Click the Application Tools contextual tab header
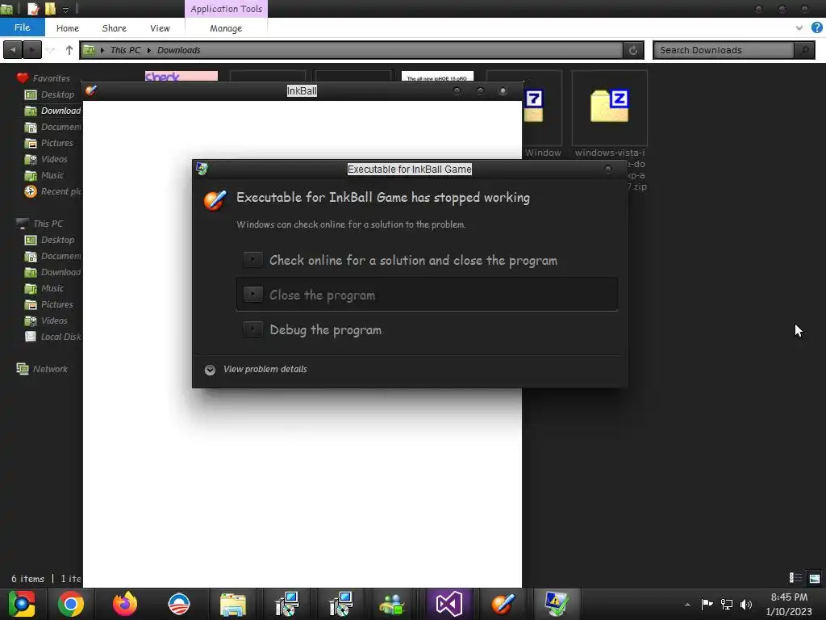Image resolution: width=826 pixels, height=620 pixels. pos(226,9)
